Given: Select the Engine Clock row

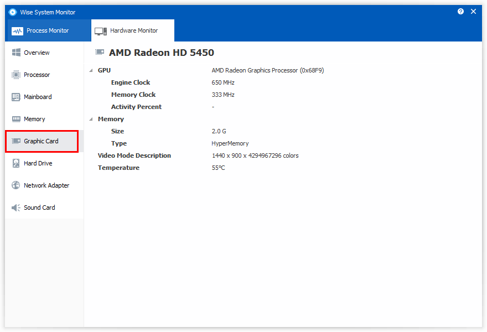Looking at the screenshot, I should pyautogui.click(x=131, y=82).
